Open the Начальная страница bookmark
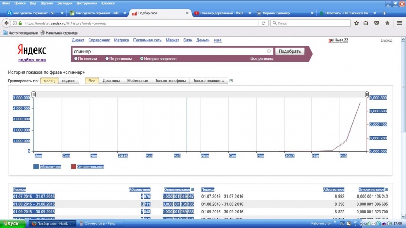Image resolution: width=406 pixels, height=228 pixels. click(x=59, y=33)
